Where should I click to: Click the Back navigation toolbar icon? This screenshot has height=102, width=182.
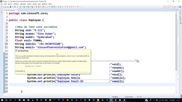76,7
